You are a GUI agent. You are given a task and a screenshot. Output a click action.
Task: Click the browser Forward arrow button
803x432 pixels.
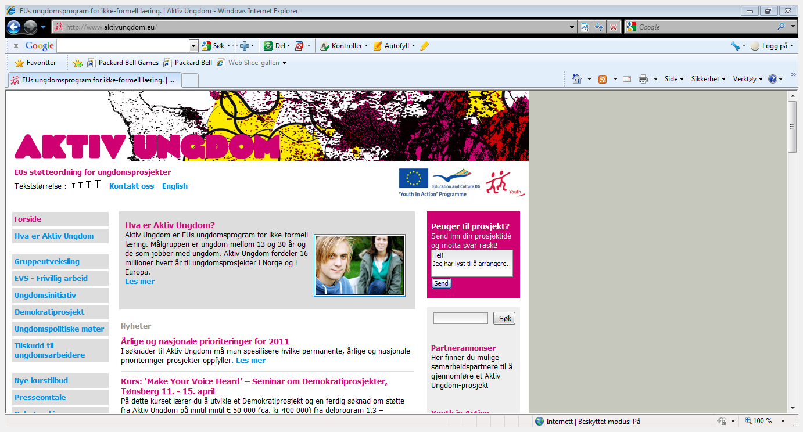tap(30, 27)
